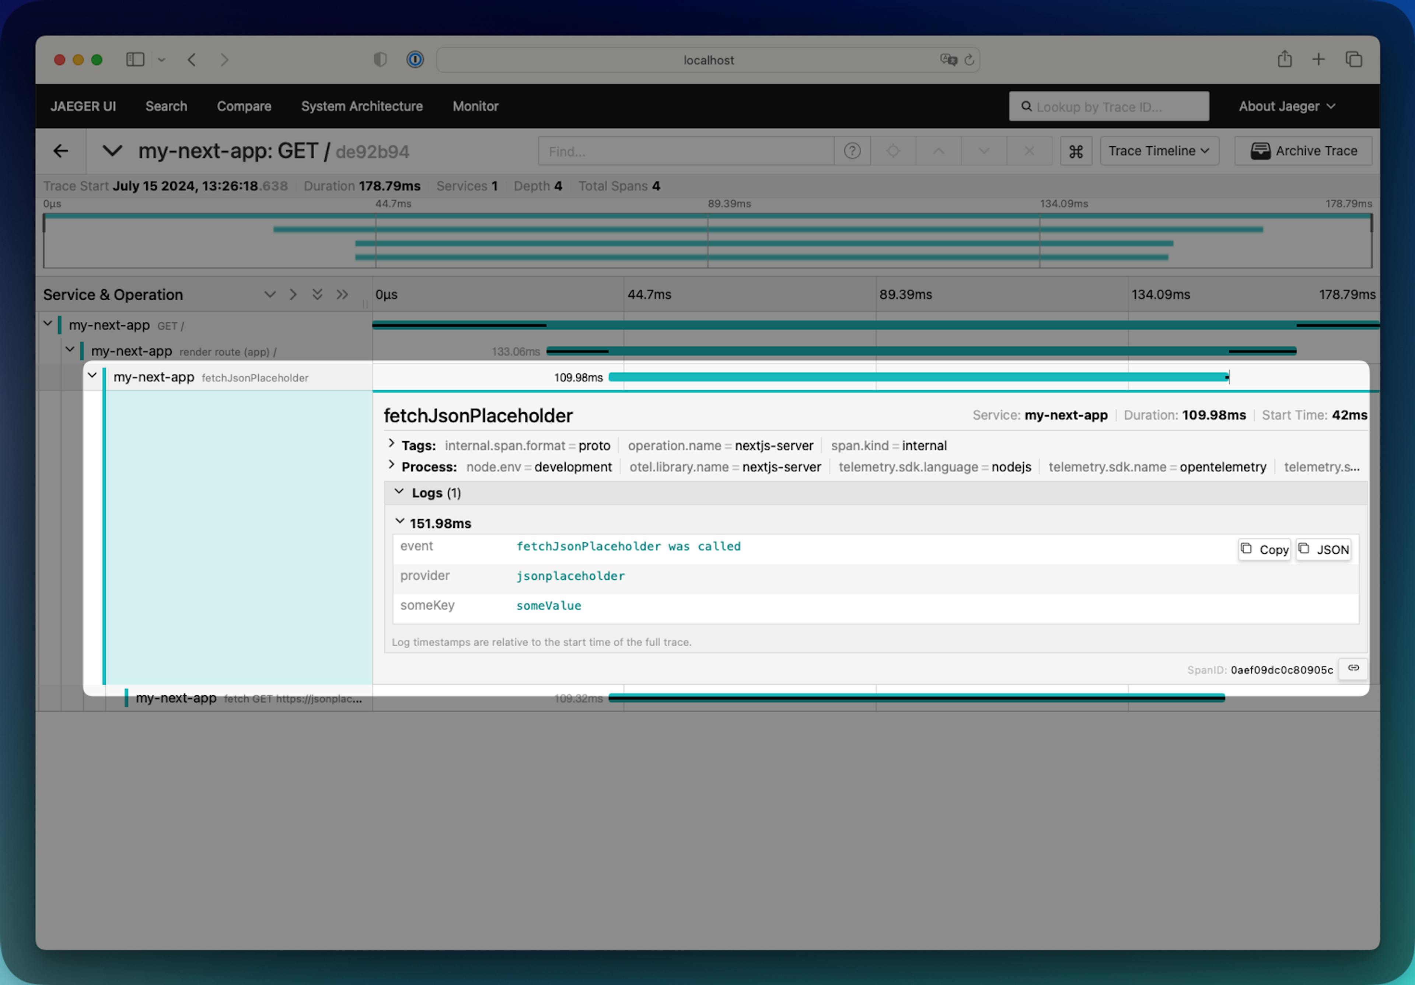Screen dimensions: 1415x985
Task: Open the Compare tab
Action: tap(244, 106)
